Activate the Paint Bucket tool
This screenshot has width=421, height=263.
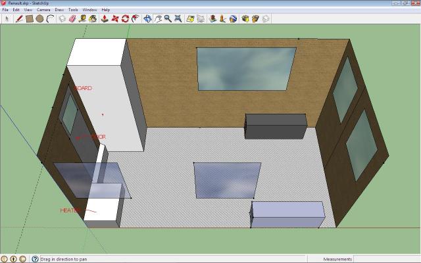pyautogui.click(x=93, y=18)
